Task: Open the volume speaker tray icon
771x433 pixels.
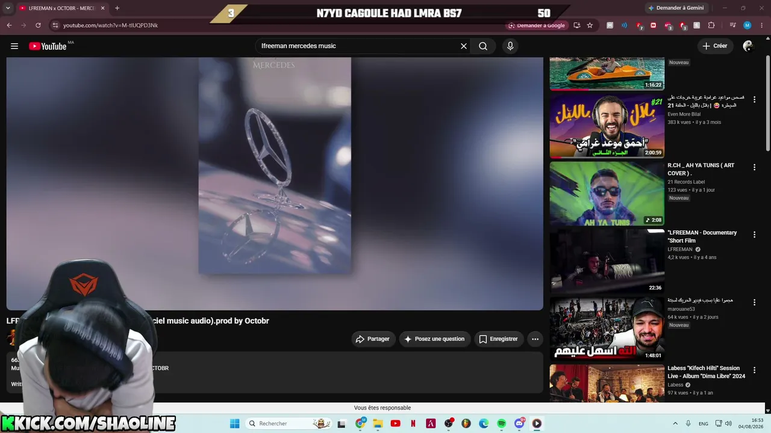Action: tap(728, 423)
